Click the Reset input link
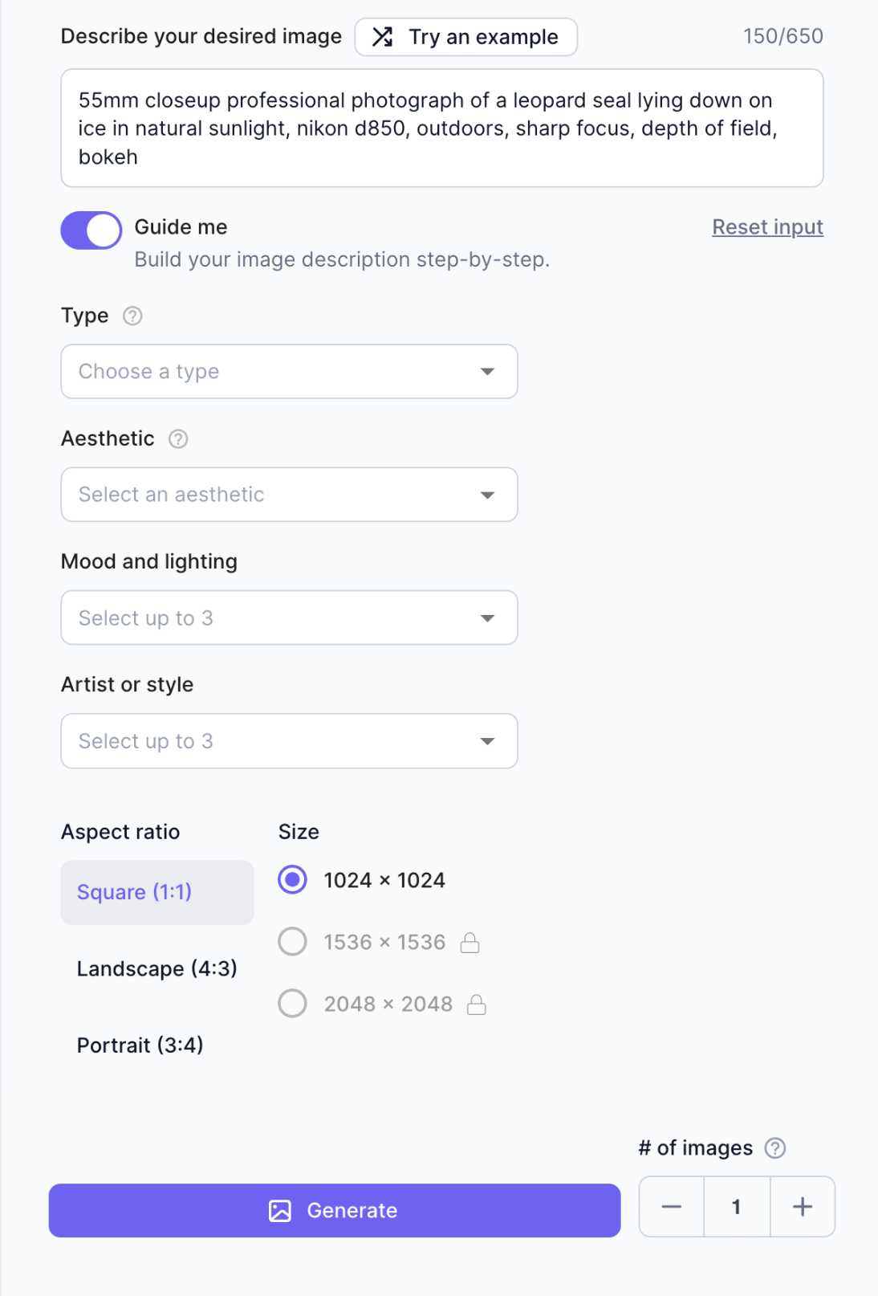The width and height of the screenshot is (878, 1296). (x=767, y=227)
